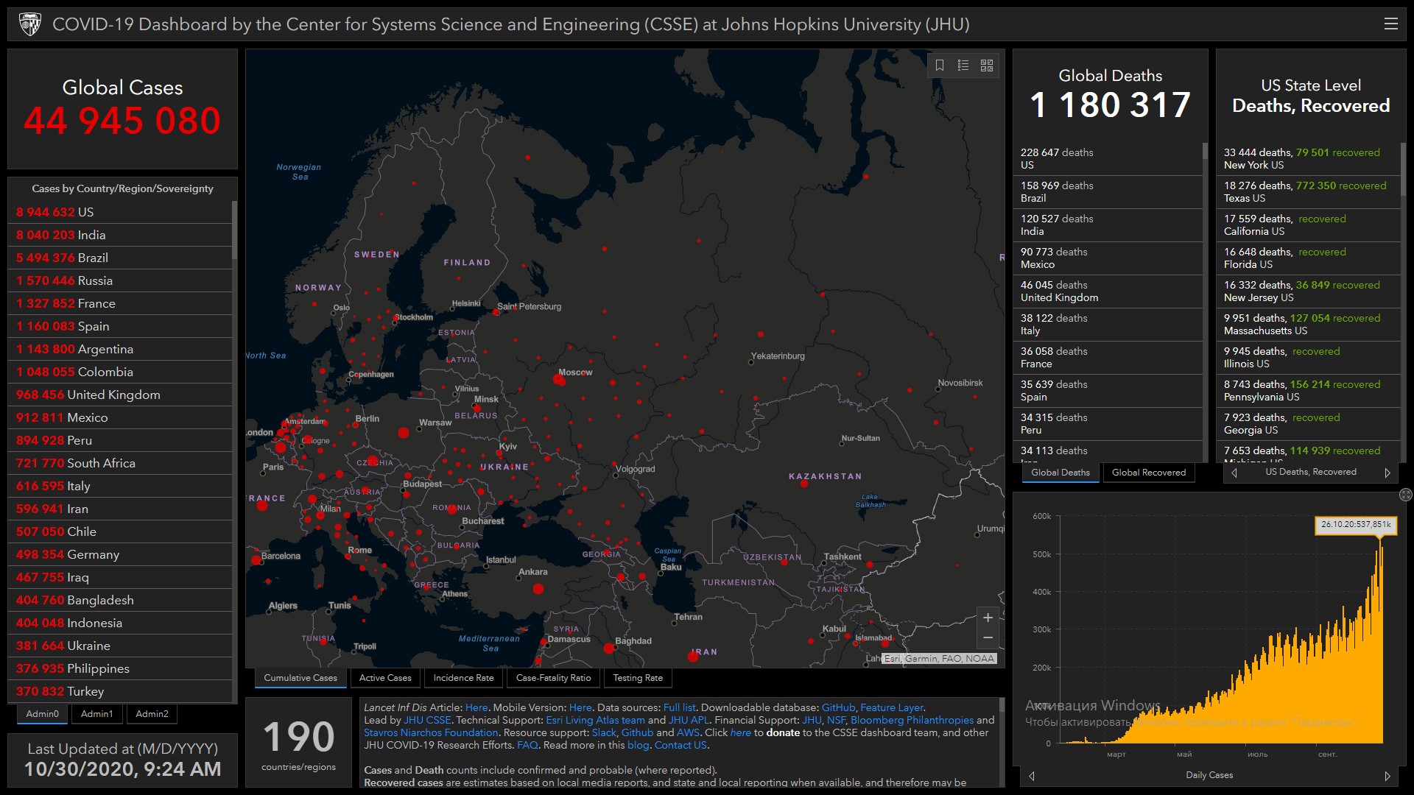Switch to Active Cases map tab
This screenshot has width=1414, height=795.
pyautogui.click(x=385, y=678)
